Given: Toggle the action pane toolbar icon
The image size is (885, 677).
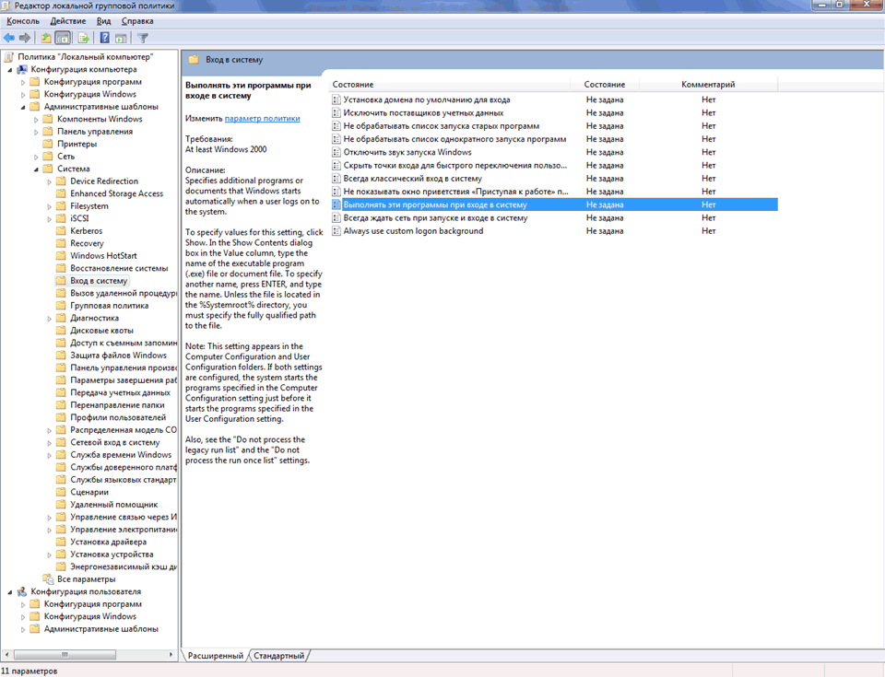Looking at the screenshot, I should 122,38.
